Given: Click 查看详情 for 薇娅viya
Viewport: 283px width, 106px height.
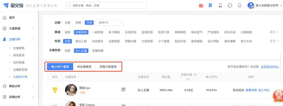Looking at the screenshot, I should tap(251, 90).
